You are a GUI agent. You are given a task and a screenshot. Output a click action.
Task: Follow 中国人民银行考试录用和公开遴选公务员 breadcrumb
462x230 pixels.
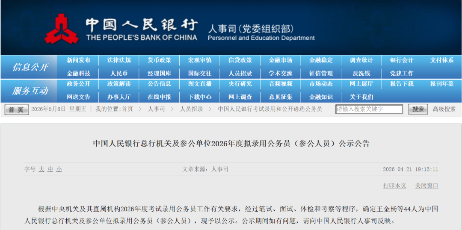click(x=270, y=109)
